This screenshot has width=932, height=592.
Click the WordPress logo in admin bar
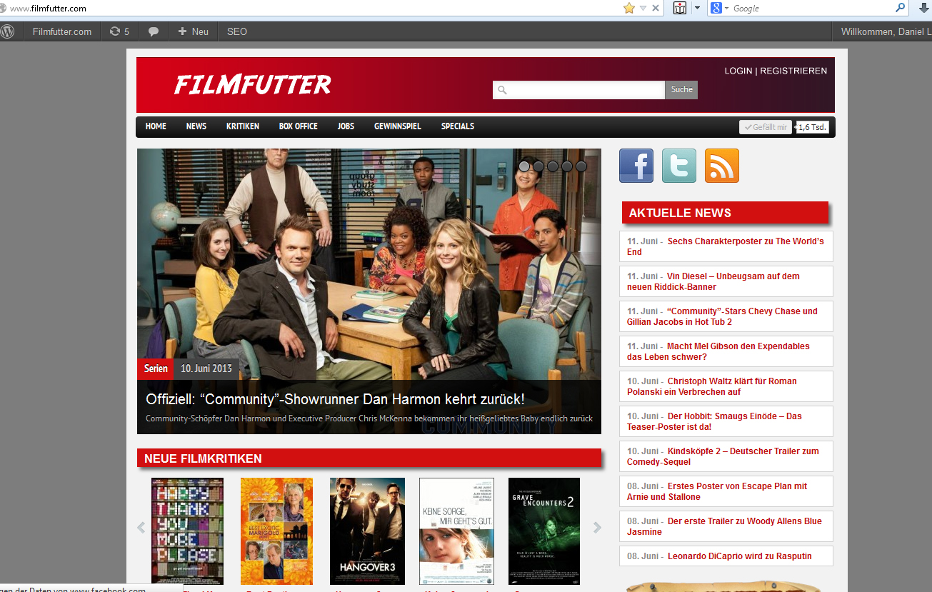tap(8, 31)
